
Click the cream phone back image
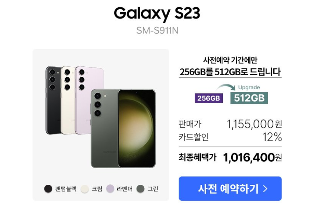(68, 100)
